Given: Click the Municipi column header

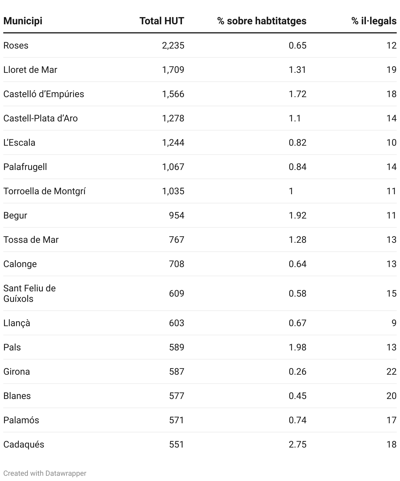Looking at the screenshot, I should pyautogui.click(x=23, y=21).
